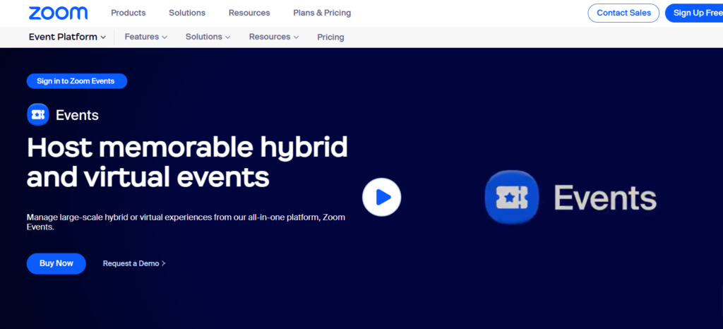Open the top Solutions menu
723x329 pixels.
point(187,13)
